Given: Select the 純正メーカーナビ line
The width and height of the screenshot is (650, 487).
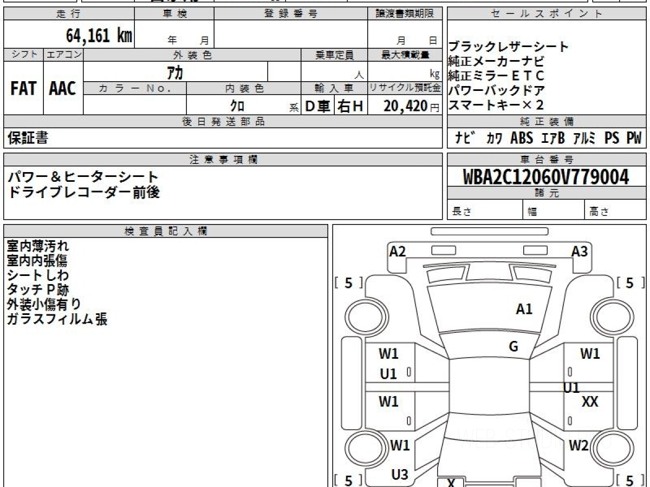Looking at the screenshot, I should 496,61.
